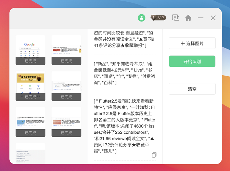This screenshot has height=171, width=230.
Task: Close the app with the X icon
Action: (213, 18)
